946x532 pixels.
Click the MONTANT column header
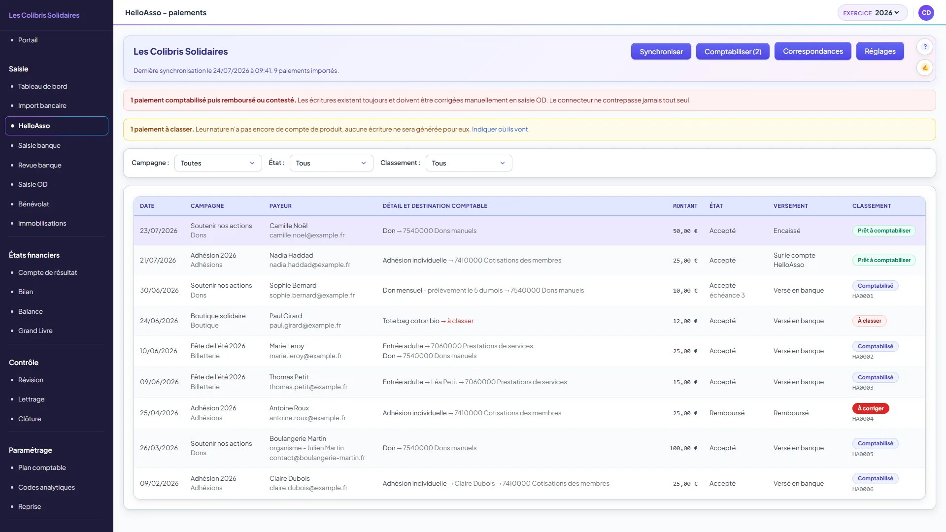(685, 206)
